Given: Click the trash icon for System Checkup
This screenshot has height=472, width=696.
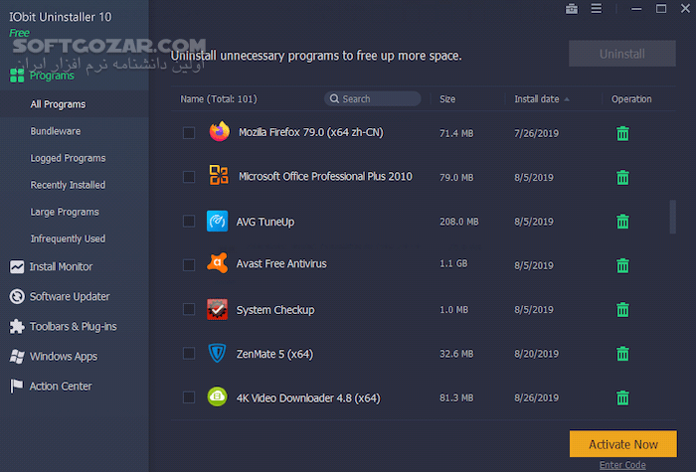Looking at the screenshot, I should coord(622,309).
